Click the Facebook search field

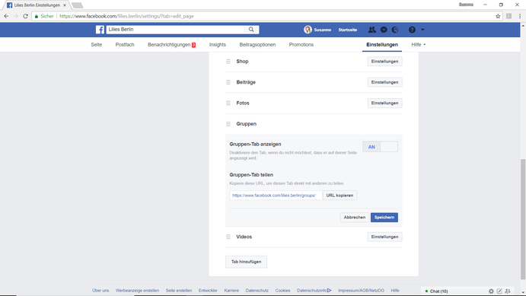click(x=175, y=30)
